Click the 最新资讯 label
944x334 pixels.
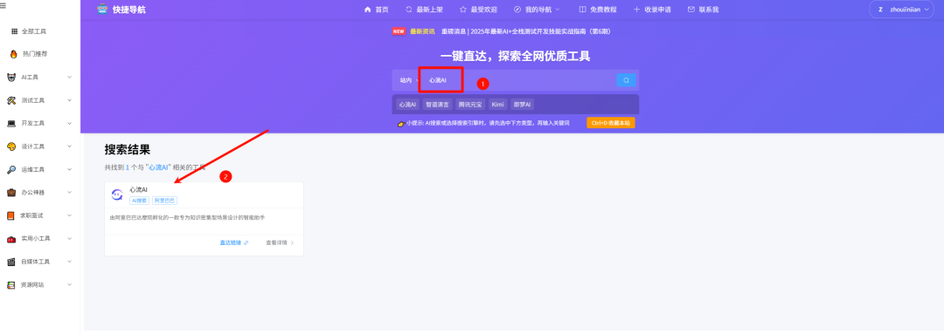coord(423,31)
